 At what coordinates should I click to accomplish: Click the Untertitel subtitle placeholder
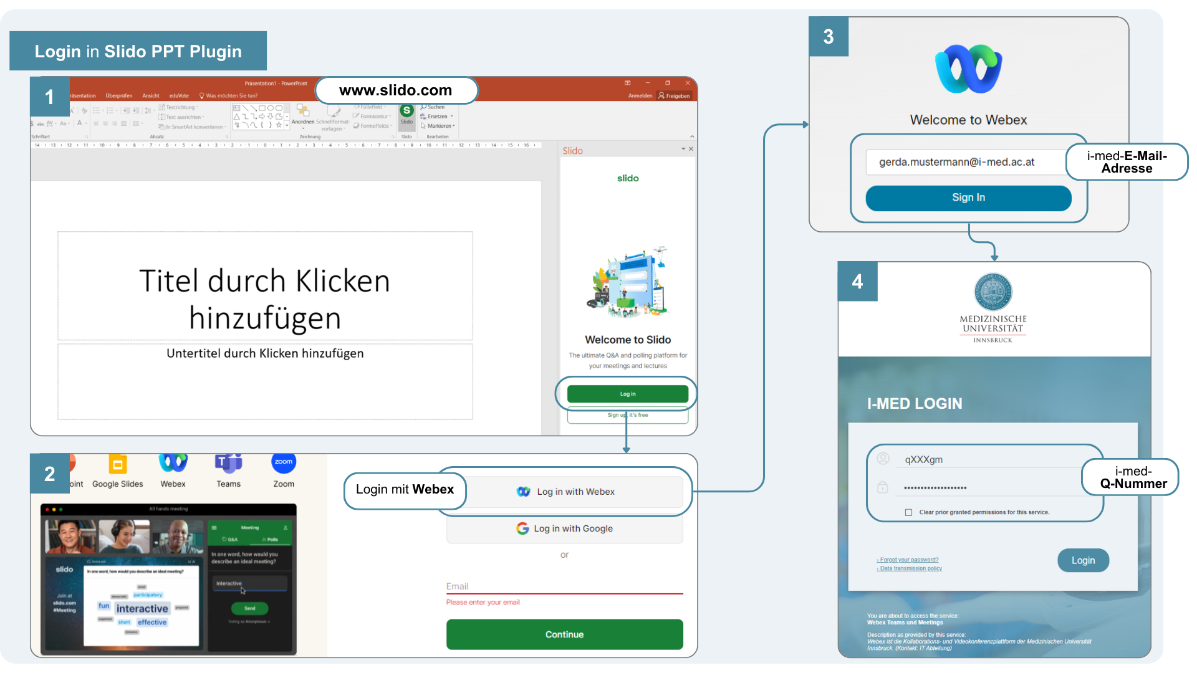pyautogui.click(x=265, y=381)
